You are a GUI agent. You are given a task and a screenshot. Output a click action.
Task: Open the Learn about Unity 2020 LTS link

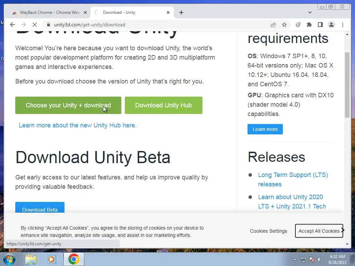292,202
